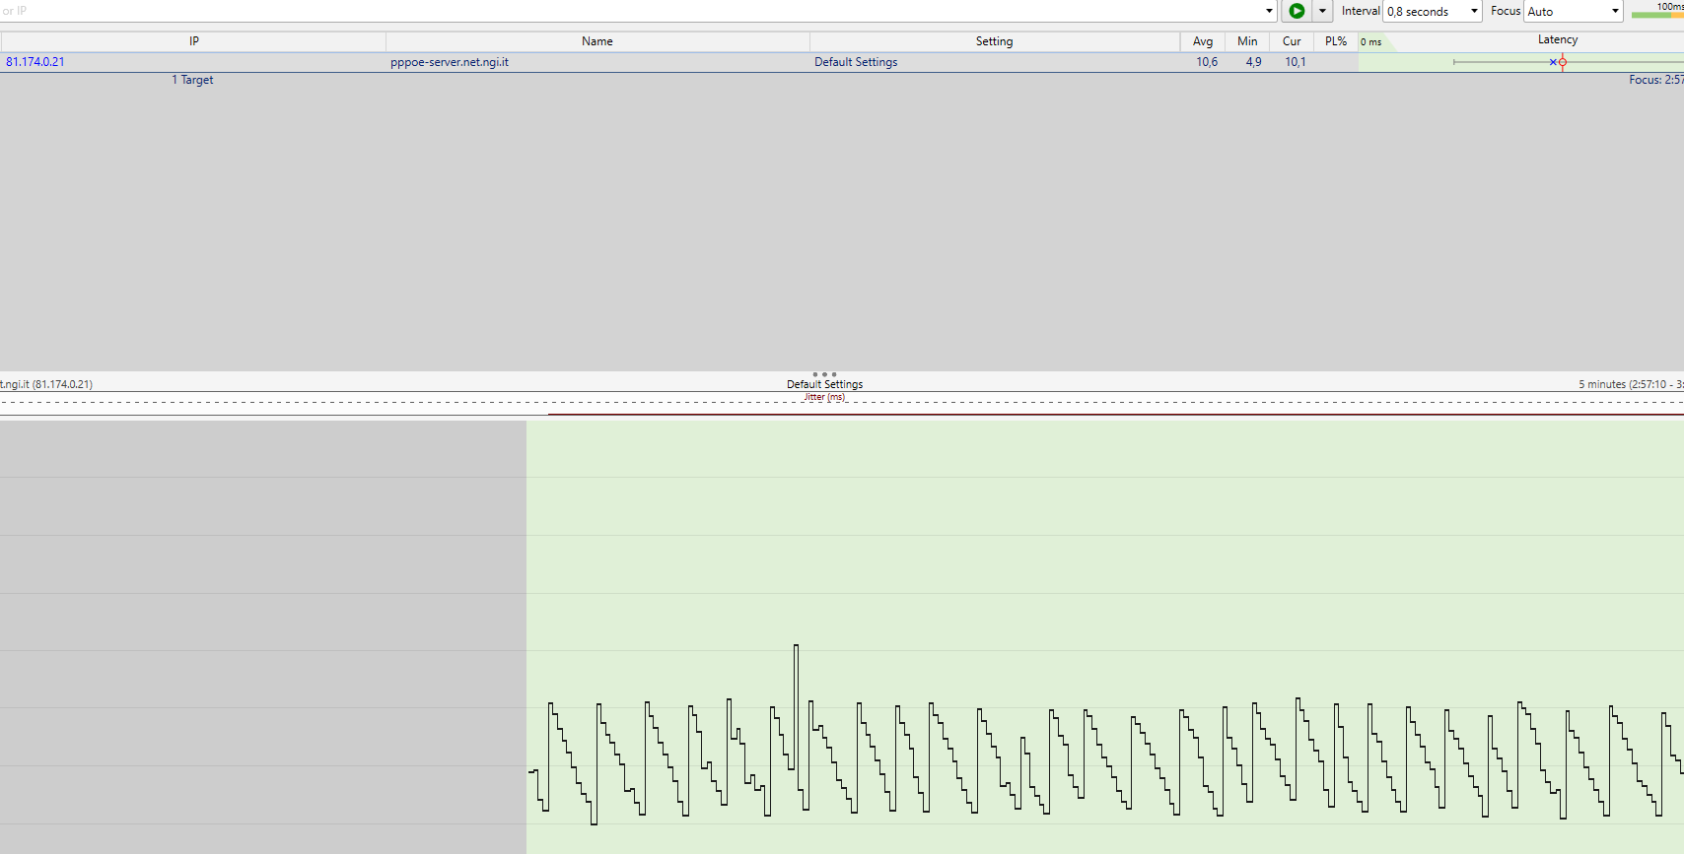
Task: Click the minimum value 4,9
Action: 1253,62
